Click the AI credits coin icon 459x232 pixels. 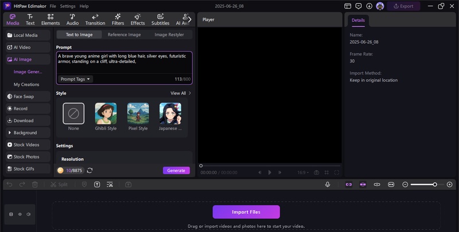click(61, 170)
